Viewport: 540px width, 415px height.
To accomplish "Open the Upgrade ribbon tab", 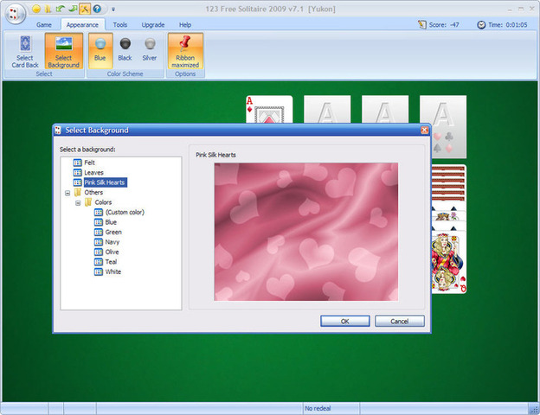I will (x=153, y=25).
